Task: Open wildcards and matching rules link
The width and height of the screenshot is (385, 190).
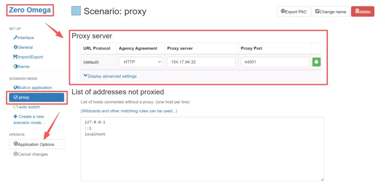Action: [x=129, y=111]
